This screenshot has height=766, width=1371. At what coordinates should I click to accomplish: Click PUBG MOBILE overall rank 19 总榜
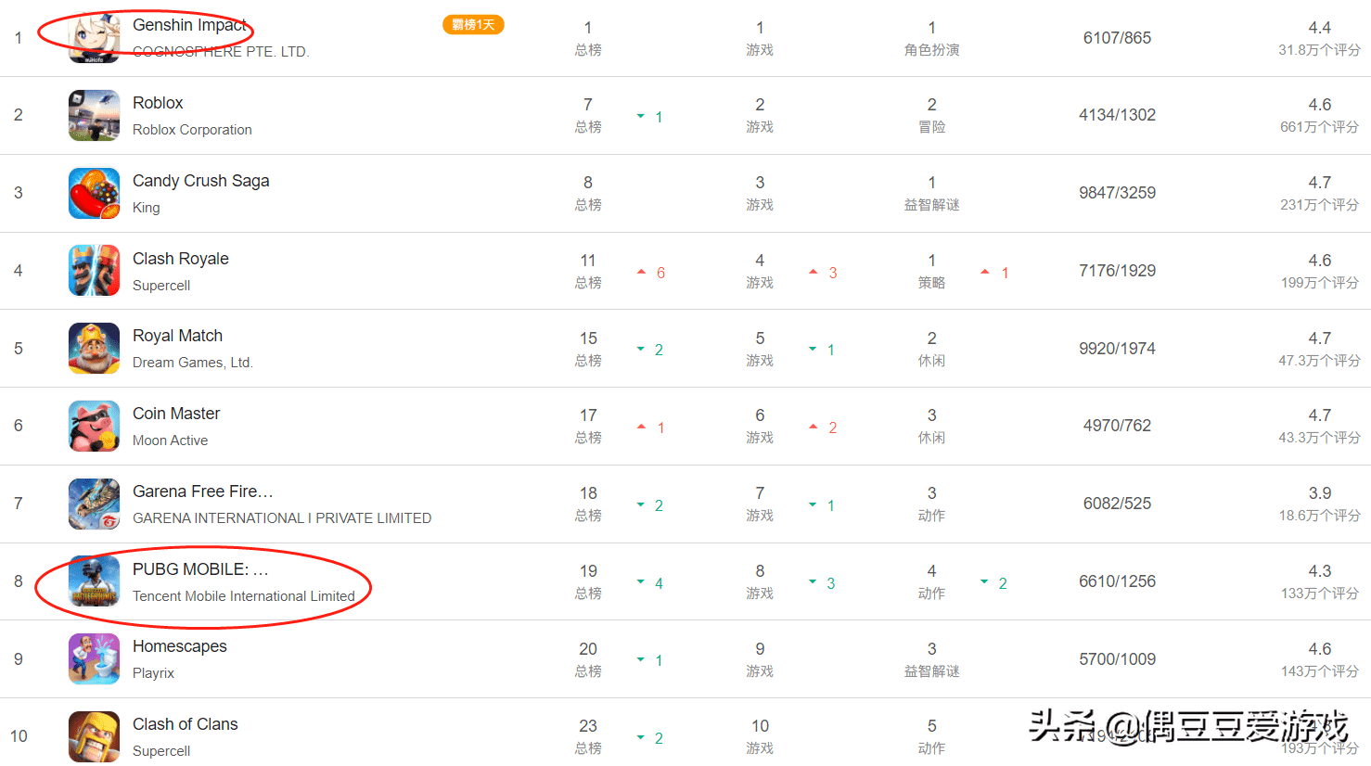pyautogui.click(x=588, y=581)
